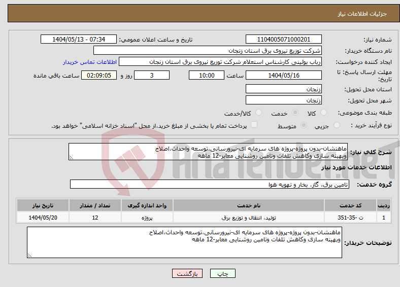Select the کالا radio button

(x=323, y=113)
